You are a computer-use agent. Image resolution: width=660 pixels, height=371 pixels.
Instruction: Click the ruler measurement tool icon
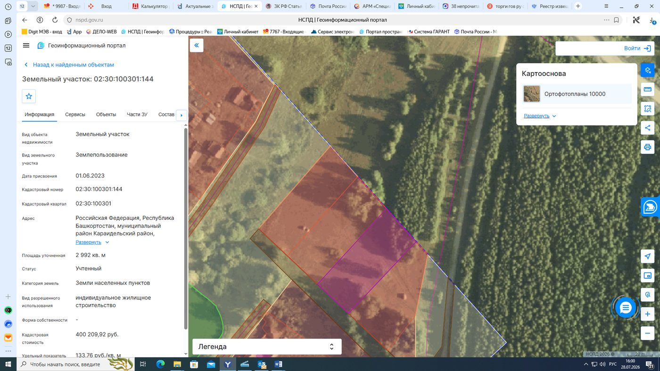[x=647, y=89]
